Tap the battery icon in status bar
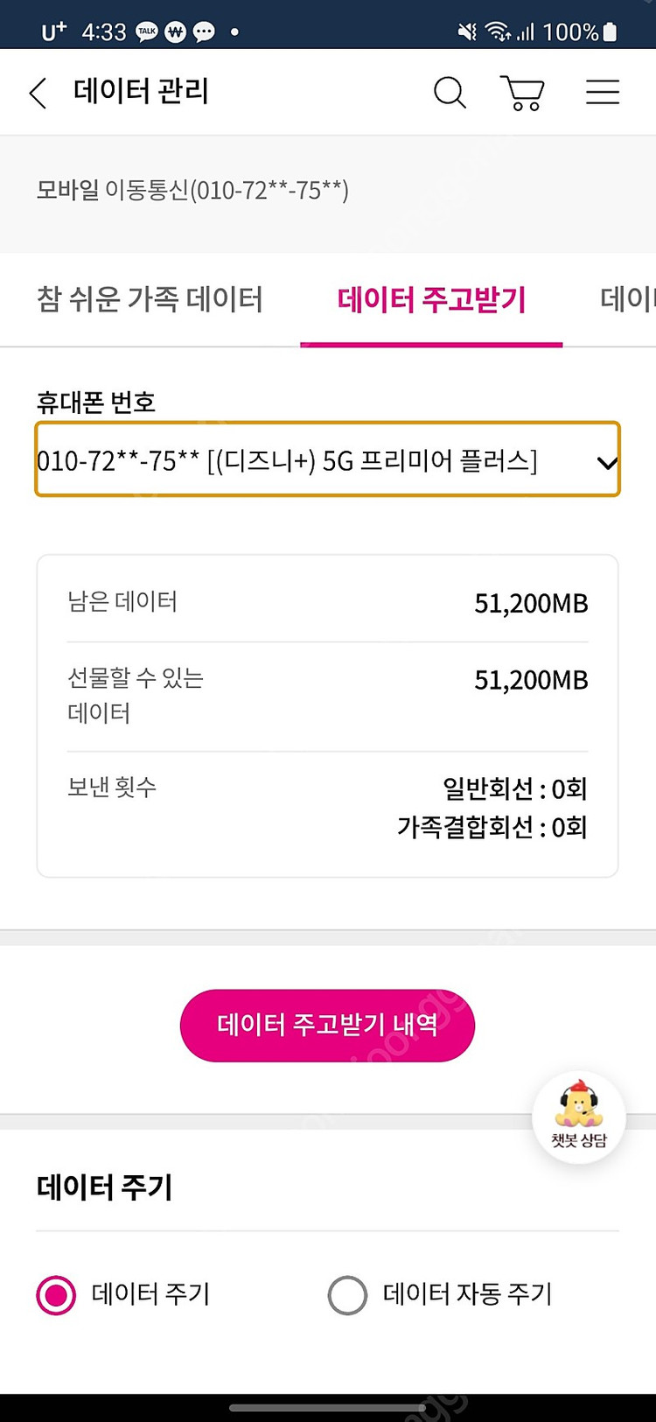The height and width of the screenshot is (1422, 656). [x=611, y=32]
